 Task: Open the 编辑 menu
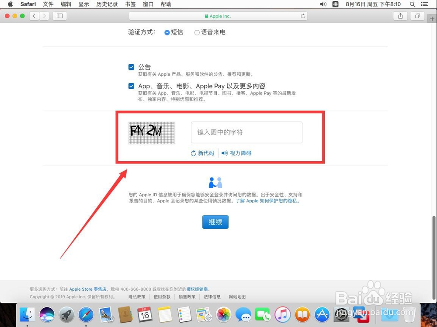(66, 4)
